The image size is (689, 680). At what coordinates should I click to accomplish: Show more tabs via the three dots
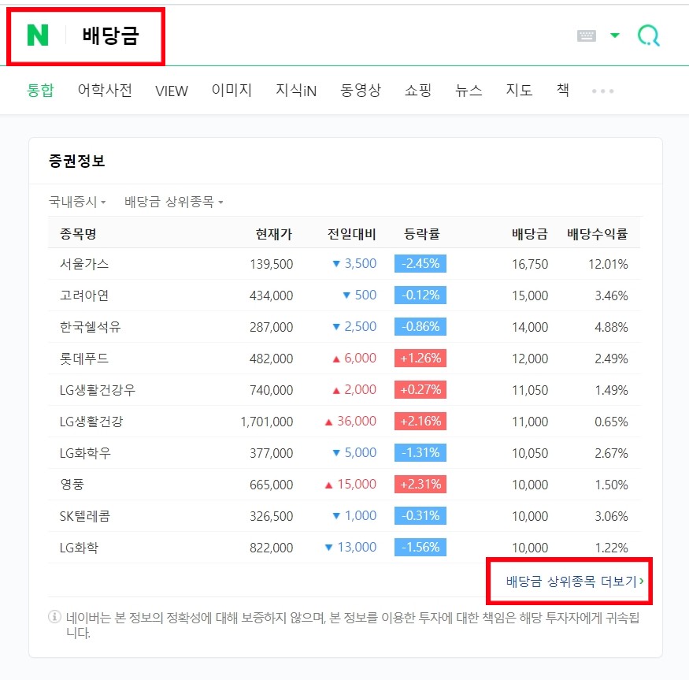(x=602, y=91)
